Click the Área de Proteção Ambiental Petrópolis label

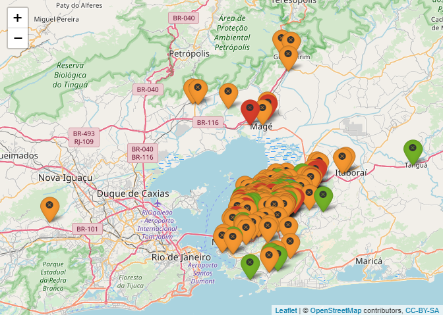coord(232,33)
